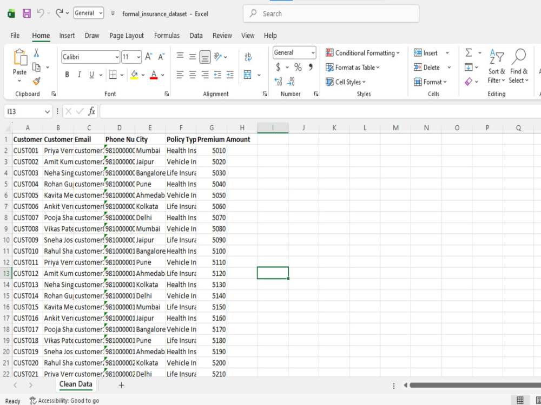Select cell containing CUST005
Screen dimensions: 541x405
click(28, 195)
